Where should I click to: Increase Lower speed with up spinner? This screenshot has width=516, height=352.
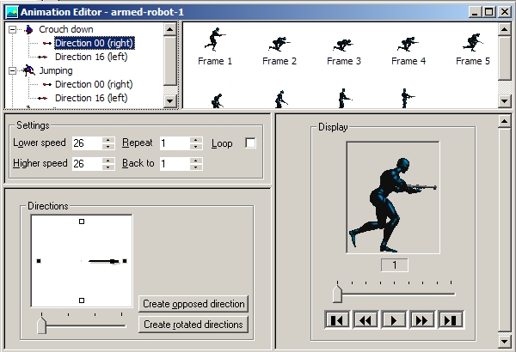pos(108,140)
